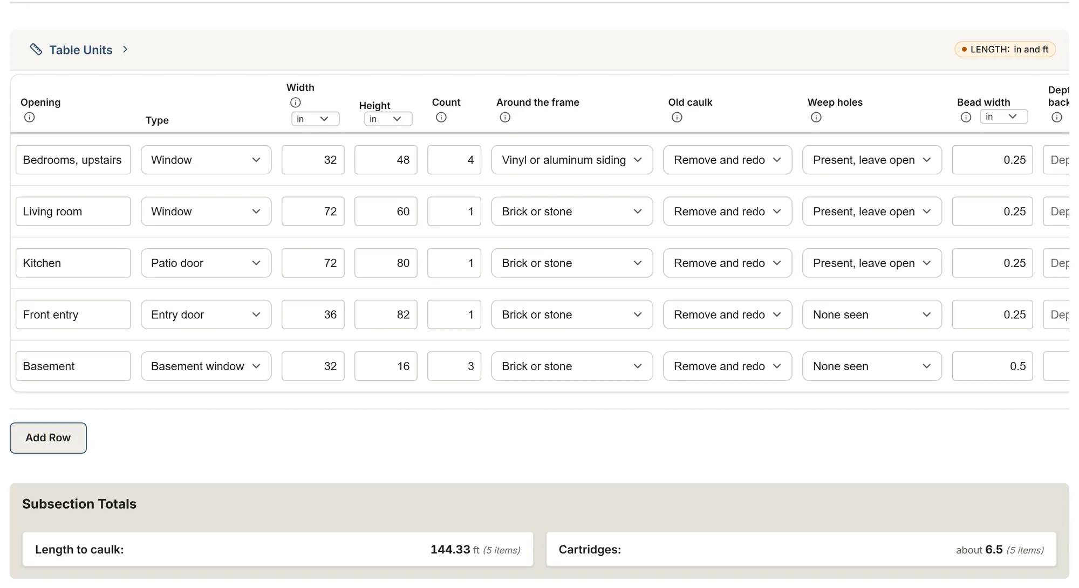The height and width of the screenshot is (588, 1079).
Task: Open Weep holes dropdown in Bedrooms row
Action: point(872,160)
